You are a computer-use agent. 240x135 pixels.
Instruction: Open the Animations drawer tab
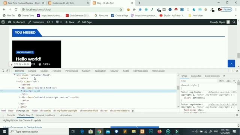(66, 115)
